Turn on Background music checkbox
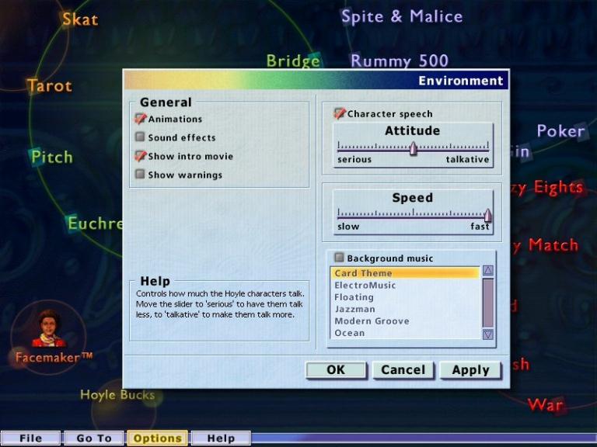Screen dimensions: 597x447 [339, 258]
